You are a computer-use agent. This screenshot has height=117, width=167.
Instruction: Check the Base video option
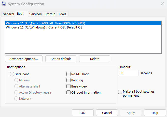pyautogui.click(x=68, y=86)
